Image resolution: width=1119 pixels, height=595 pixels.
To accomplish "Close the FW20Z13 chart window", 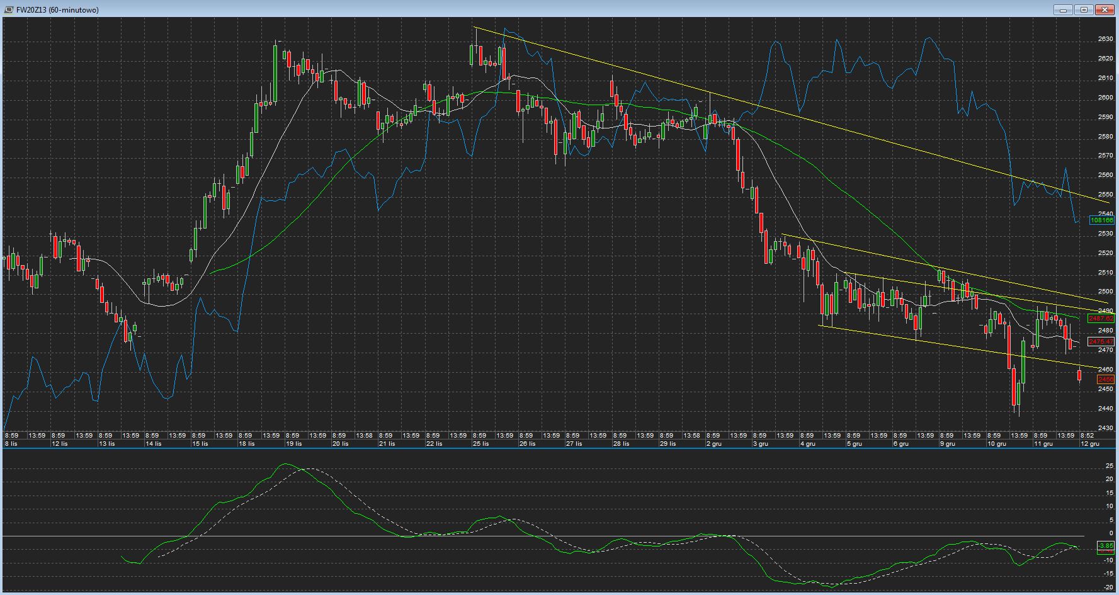I will pos(1105,9).
